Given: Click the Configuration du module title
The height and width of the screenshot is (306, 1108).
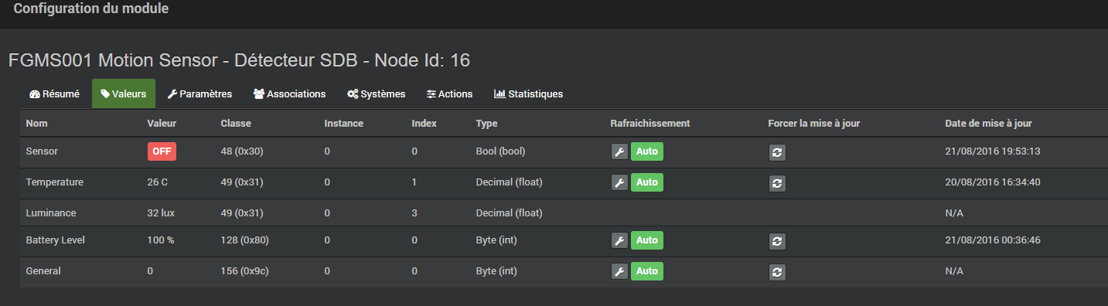Looking at the screenshot, I should tap(91, 9).
